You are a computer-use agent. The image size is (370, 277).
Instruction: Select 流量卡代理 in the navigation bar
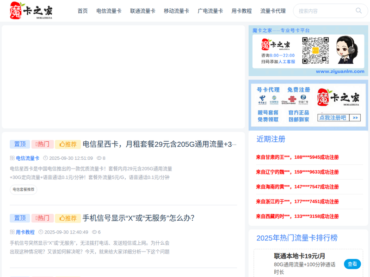pos(273,11)
